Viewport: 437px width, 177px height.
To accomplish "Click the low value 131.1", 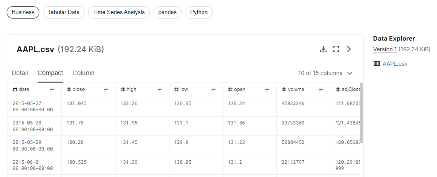I will pyautogui.click(x=181, y=123).
